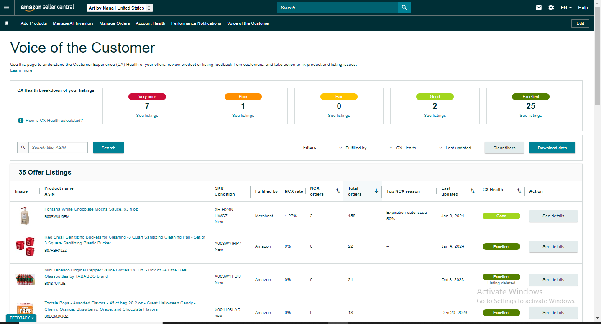Sort by Total orders down arrow
This screenshot has width=601, height=324.
pyautogui.click(x=376, y=191)
